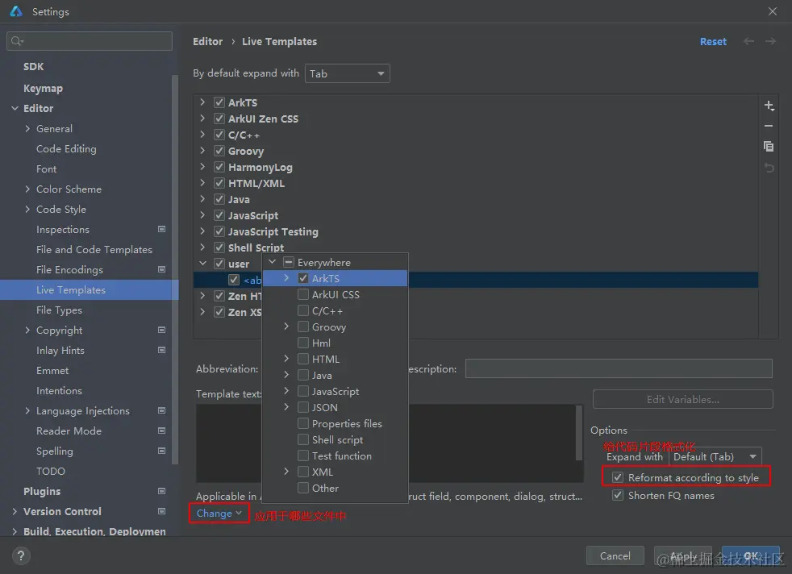Click the project-level icon beside Copyright
This screenshot has height=574, width=792.
pyautogui.click(x=161, y=331)
